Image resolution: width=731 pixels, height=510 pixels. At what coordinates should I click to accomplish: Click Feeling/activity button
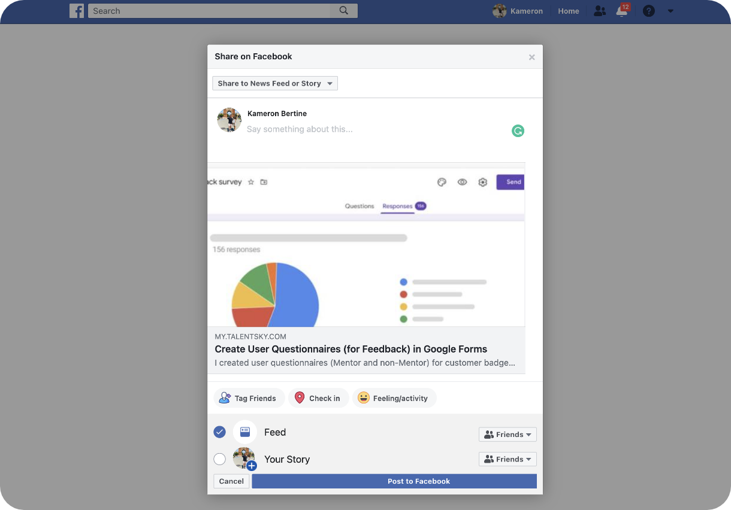coord(394,398)
